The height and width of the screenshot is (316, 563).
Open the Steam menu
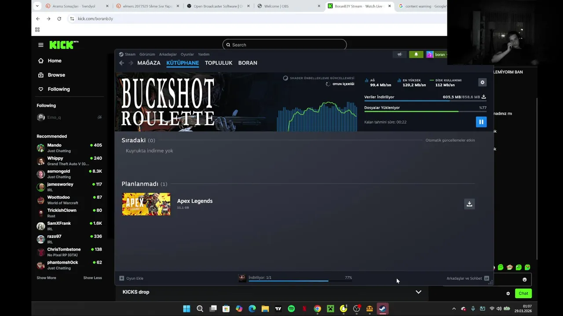128,54
